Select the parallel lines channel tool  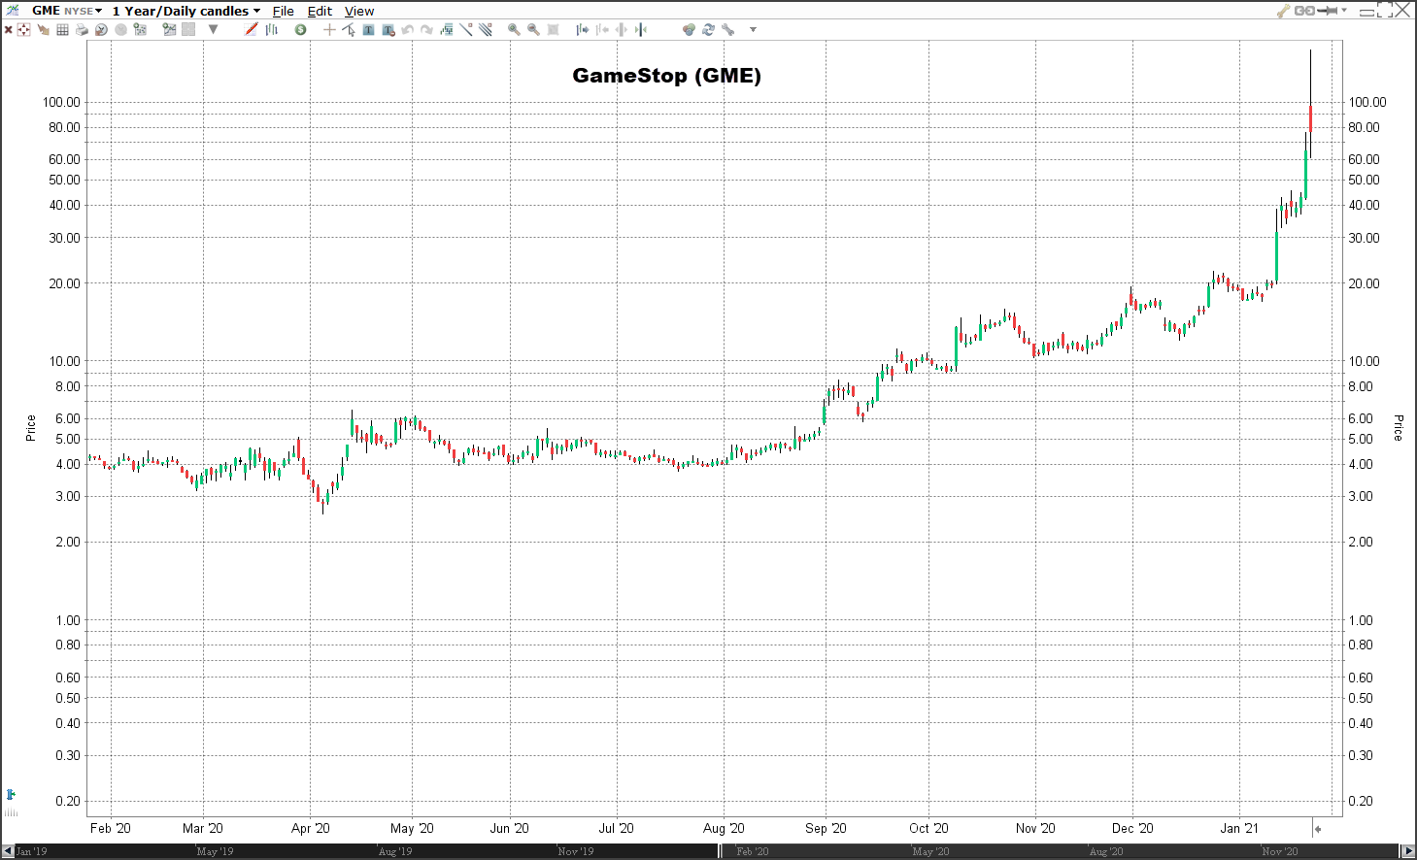[485, 29]
